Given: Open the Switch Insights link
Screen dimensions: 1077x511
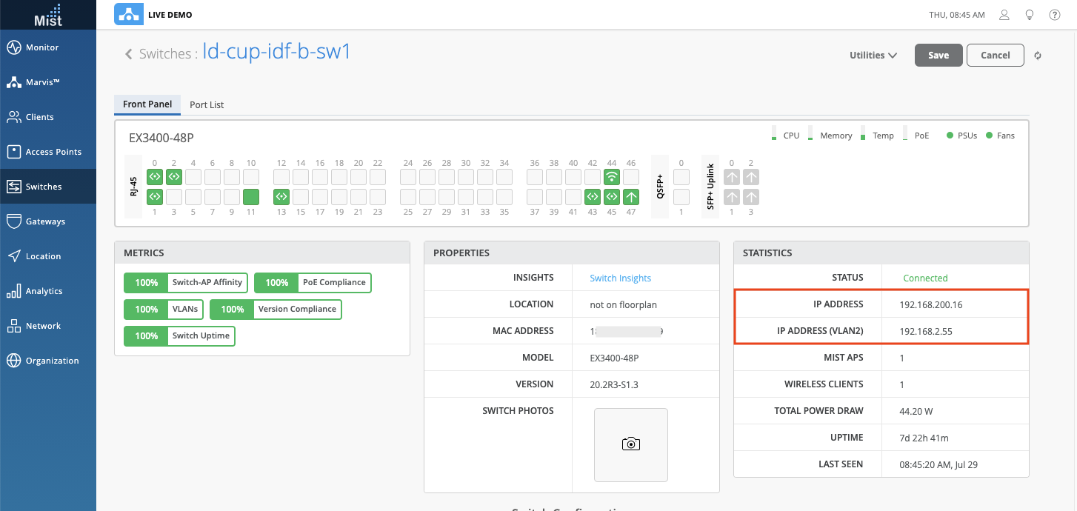Looking at the screenshot, I should coord(620,278).
